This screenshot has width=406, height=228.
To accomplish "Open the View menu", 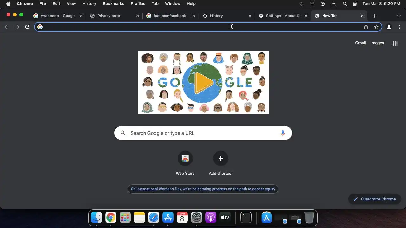I will [x=71, y=4].
